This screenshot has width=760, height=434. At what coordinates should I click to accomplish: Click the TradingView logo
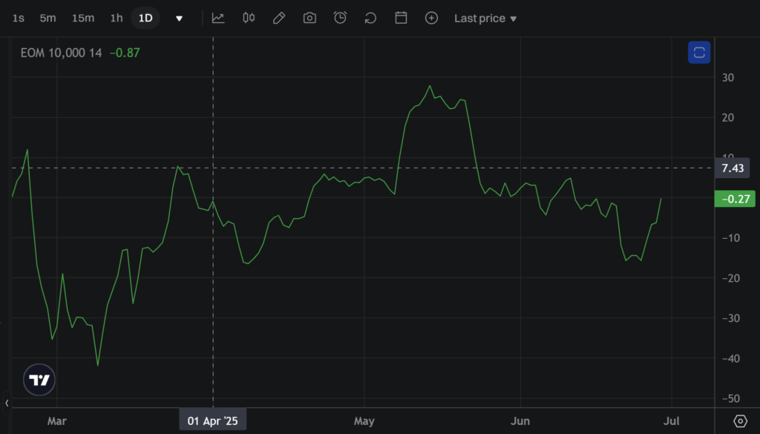39,380
